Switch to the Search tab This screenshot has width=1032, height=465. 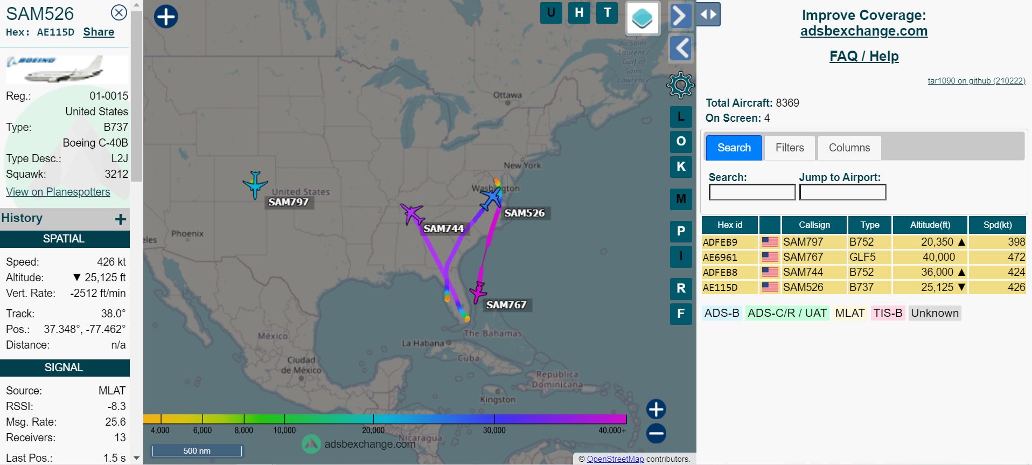click(734, 148)
